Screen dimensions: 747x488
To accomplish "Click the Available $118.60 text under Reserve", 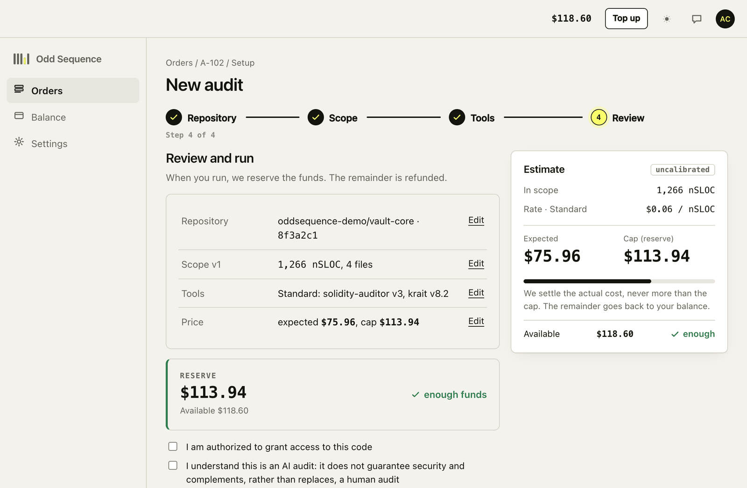I will coord(214,411).
